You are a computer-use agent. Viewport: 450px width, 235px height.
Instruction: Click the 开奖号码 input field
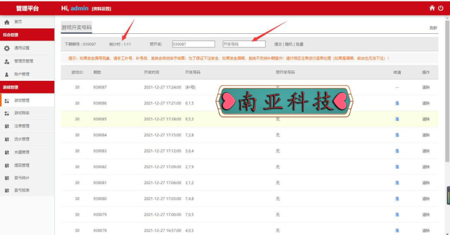[x=244, y=44]
